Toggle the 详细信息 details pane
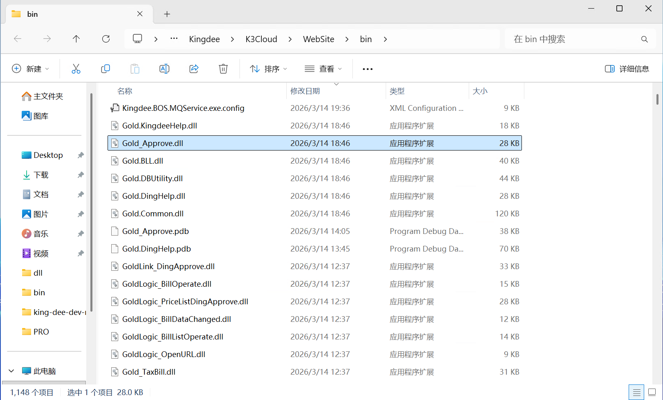 [x=627, y=69]
